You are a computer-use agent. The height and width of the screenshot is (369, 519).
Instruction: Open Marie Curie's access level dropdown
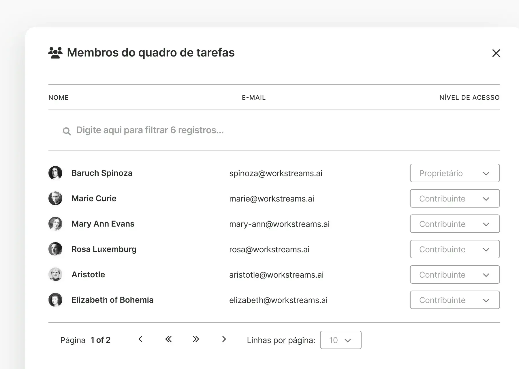pos(455,198)
